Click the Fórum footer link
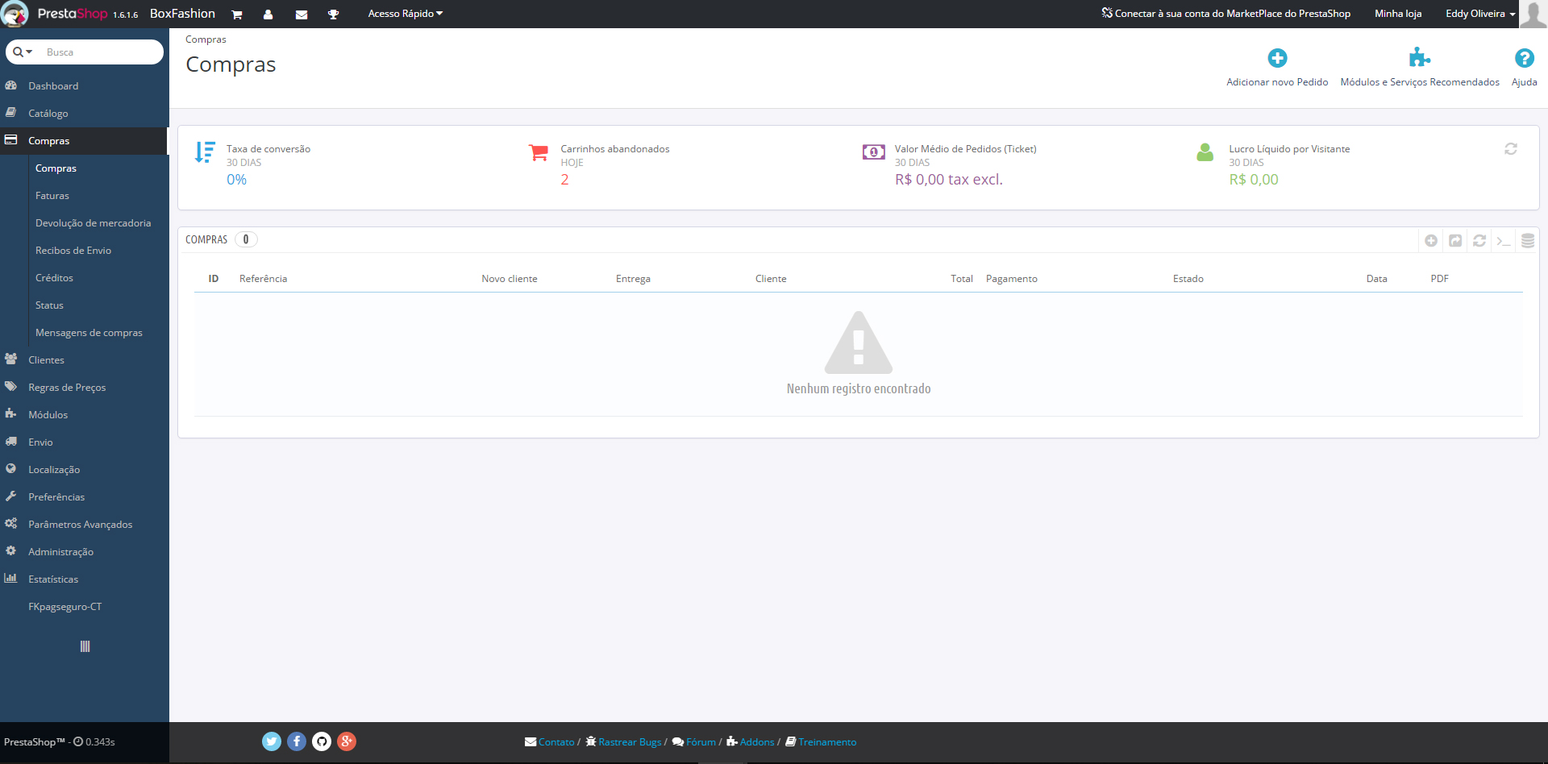The image size is (1548, 764). coord(701,742)
